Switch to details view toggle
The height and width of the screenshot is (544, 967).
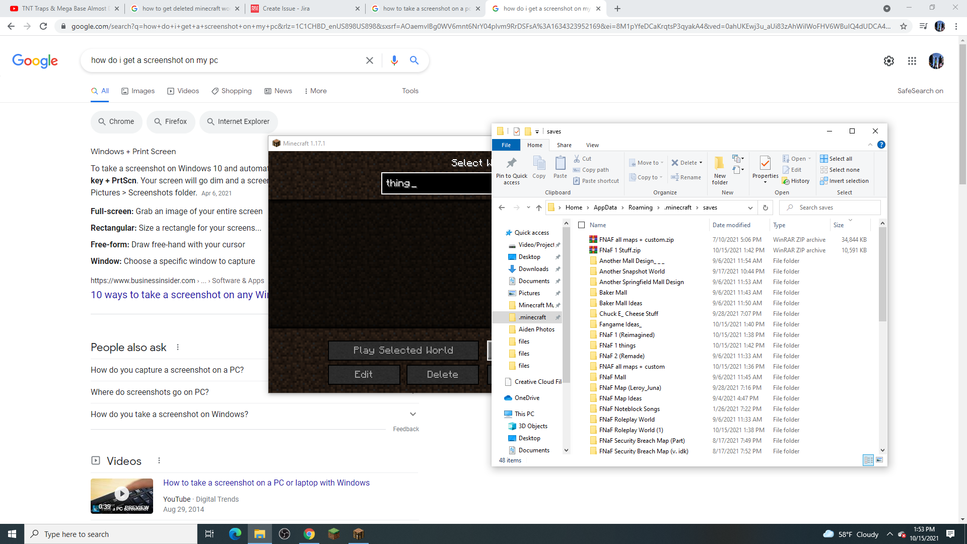[868, 460]
